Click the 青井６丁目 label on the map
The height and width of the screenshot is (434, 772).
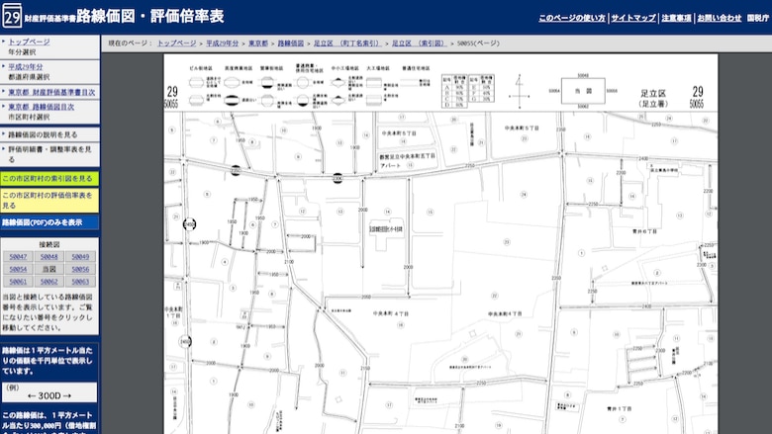[x=644, y=231]
